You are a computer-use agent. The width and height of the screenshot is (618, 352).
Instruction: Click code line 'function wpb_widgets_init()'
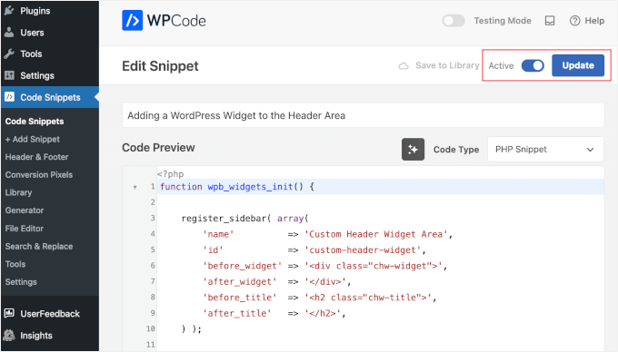coord(237,187)
